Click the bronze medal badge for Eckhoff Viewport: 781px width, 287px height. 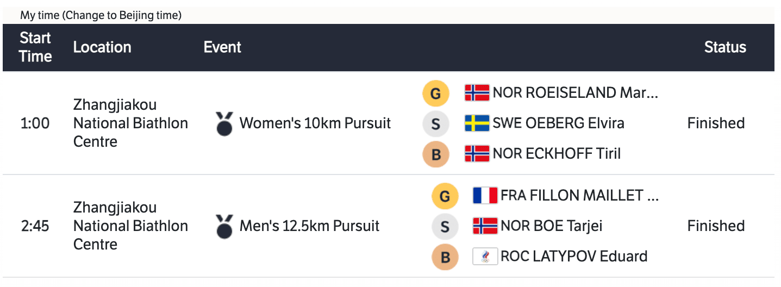435,154
